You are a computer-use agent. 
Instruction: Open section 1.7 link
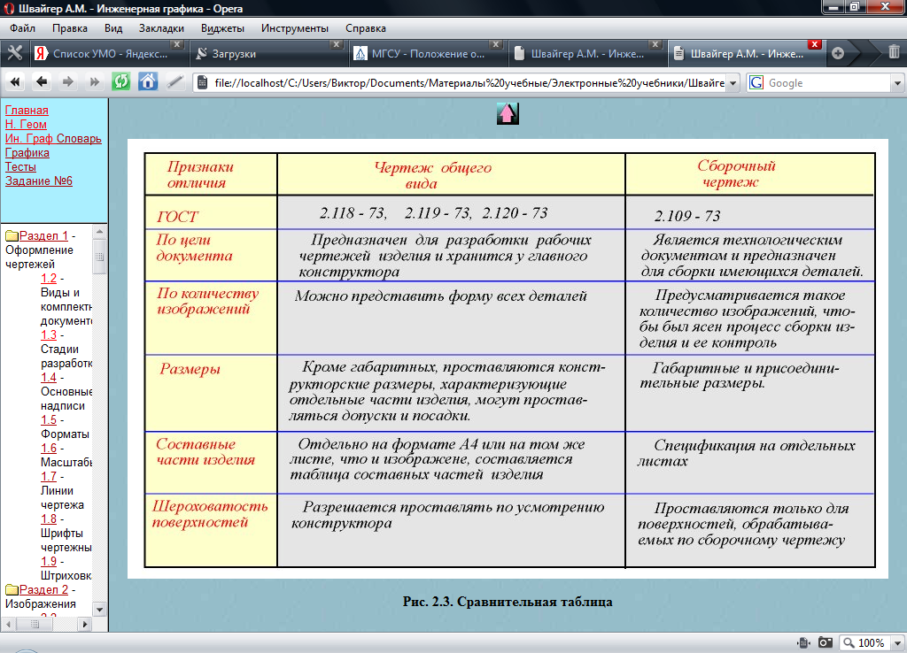[49, 476]
